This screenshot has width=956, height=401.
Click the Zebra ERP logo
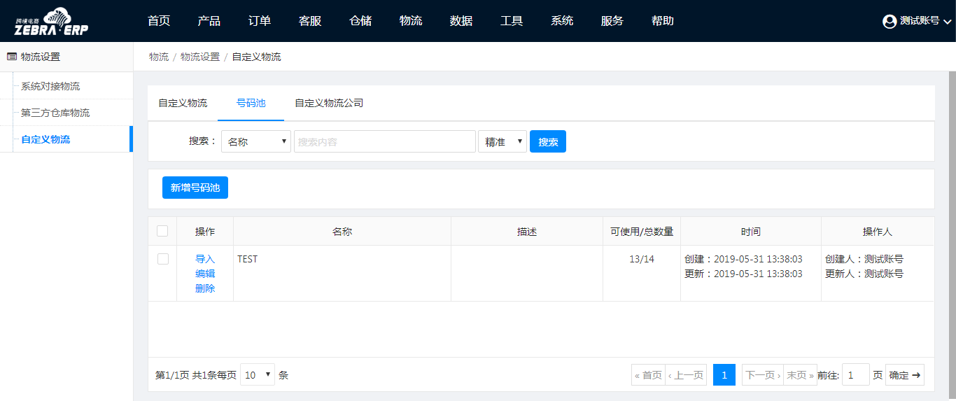[x=52, y=22]
